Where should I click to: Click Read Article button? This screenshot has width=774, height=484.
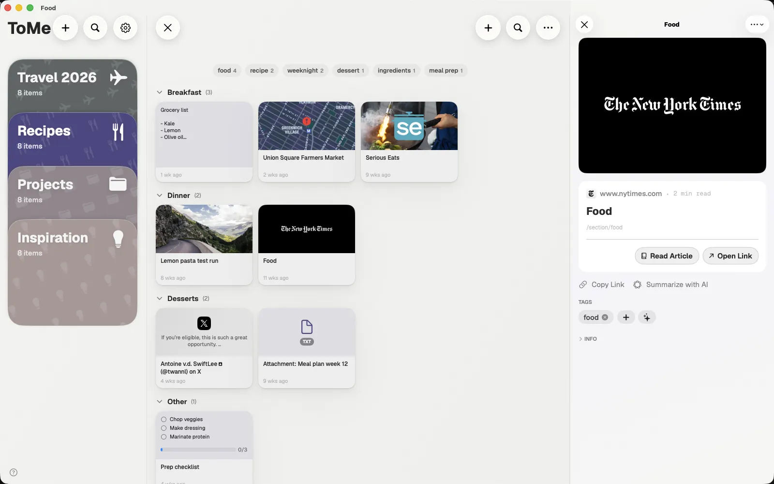point(667,256)
